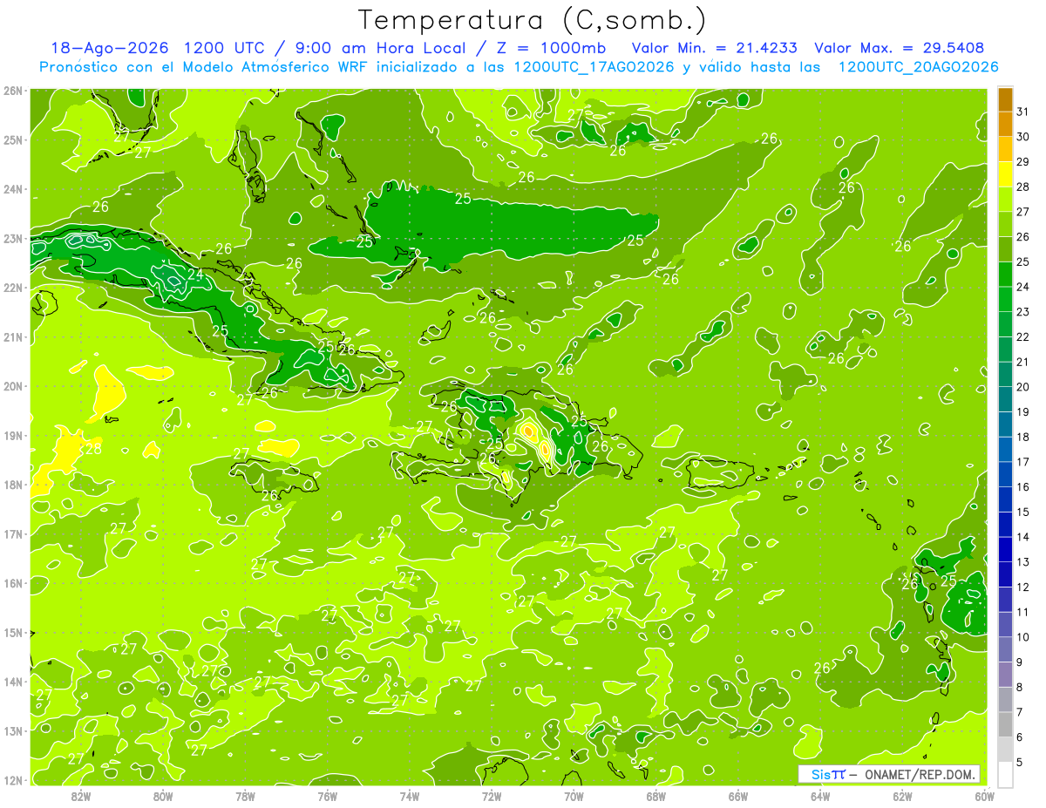Click the longitude label '82W'
This screenshot has height=808, width=1046.
pos(81,796)
